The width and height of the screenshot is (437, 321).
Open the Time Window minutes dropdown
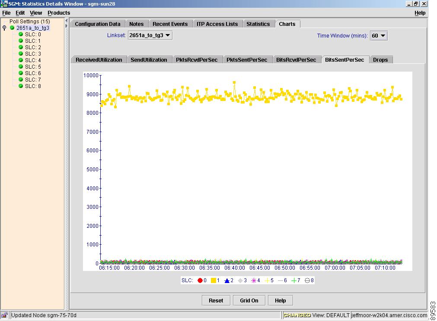(x=379, y=36)
